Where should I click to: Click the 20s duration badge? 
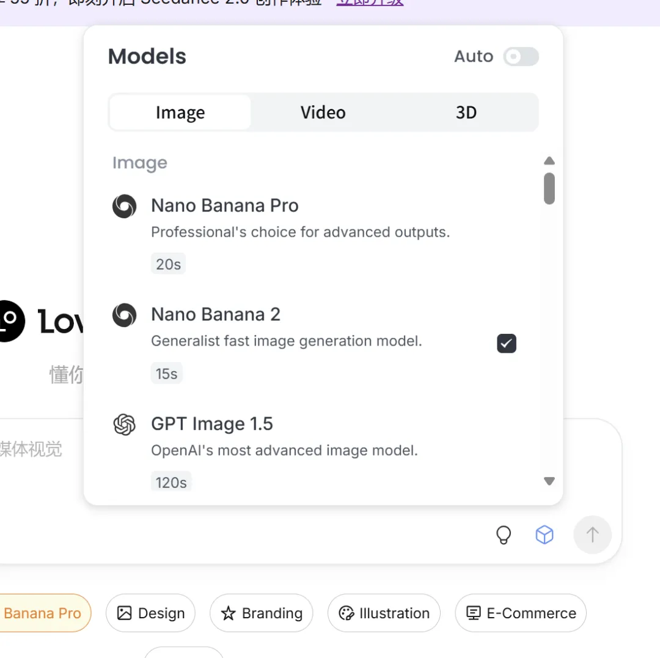(168, 264)
